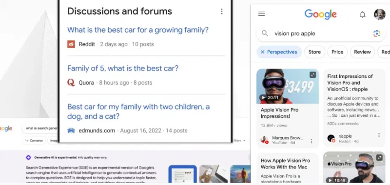Open options for r/apple Reddit card

click(x=379, y=135)
